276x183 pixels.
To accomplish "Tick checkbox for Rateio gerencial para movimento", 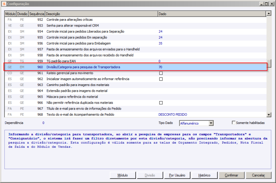I will coord(161,73).
